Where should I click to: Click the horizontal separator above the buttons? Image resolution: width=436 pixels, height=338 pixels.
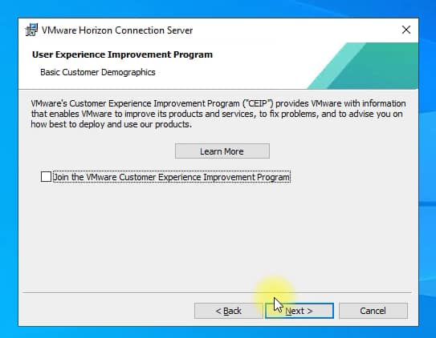pyautogui.click(x=217, y=292)
